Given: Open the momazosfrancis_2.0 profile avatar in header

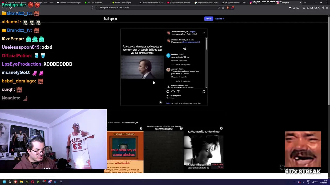Looking at the screenshot, I should [168, 33].
